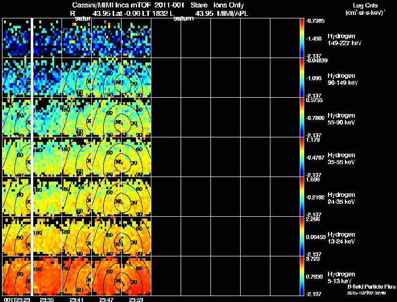Click the color bar for Hydrogen 13-24 keV

302,237
